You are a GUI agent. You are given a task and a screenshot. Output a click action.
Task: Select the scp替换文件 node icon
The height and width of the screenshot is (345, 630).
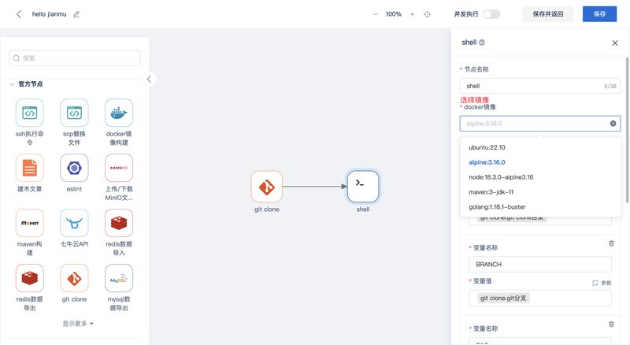(x=74, y=113)
